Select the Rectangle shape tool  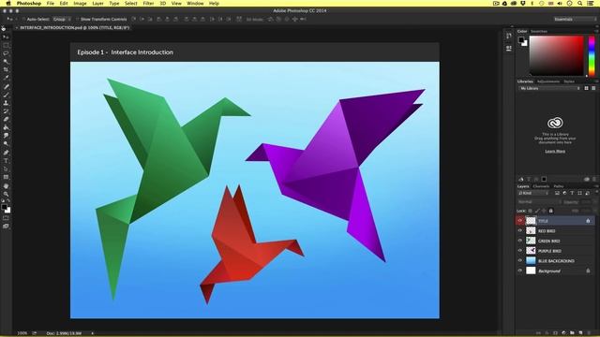pyautogui.click(x=6, y=177)
